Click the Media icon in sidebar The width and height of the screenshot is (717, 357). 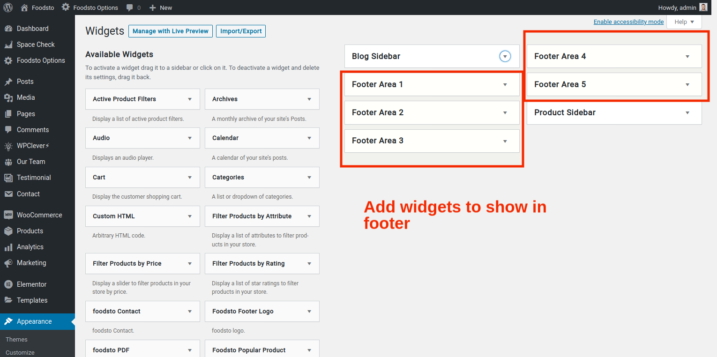pos(8,97)
